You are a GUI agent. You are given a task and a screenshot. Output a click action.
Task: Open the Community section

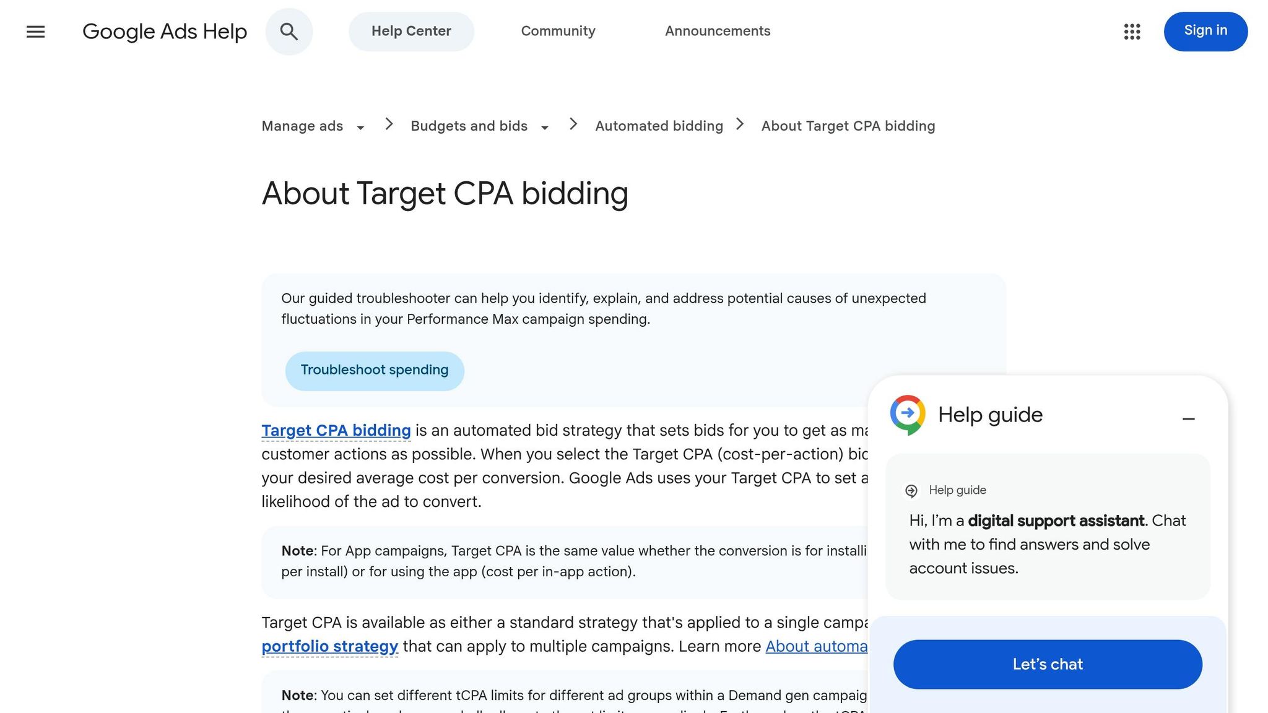pyautogui.click(x=557, y=31)
